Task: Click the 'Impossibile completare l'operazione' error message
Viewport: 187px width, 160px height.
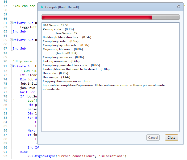Action: [104, 87]
